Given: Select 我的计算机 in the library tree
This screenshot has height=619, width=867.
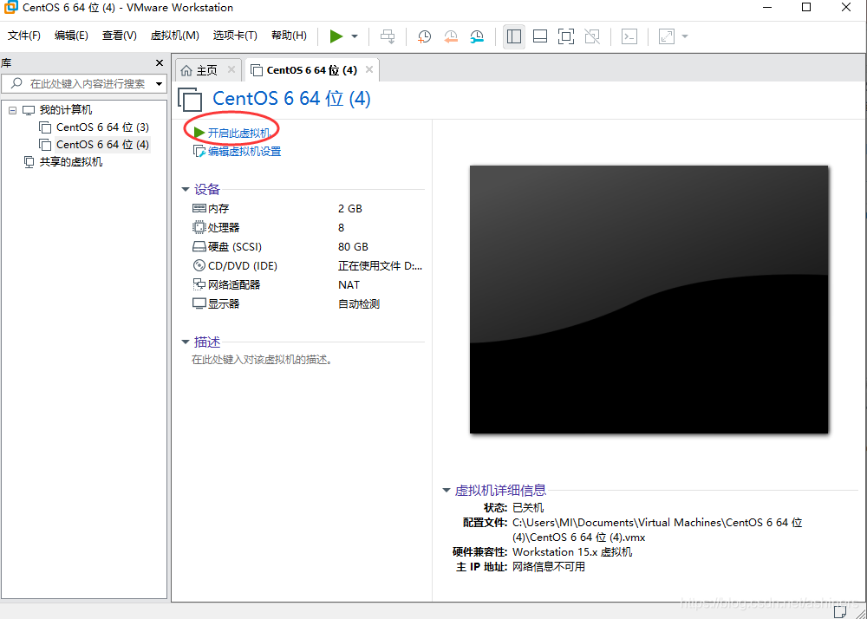Looking at the screenshot, I should 66,110.
